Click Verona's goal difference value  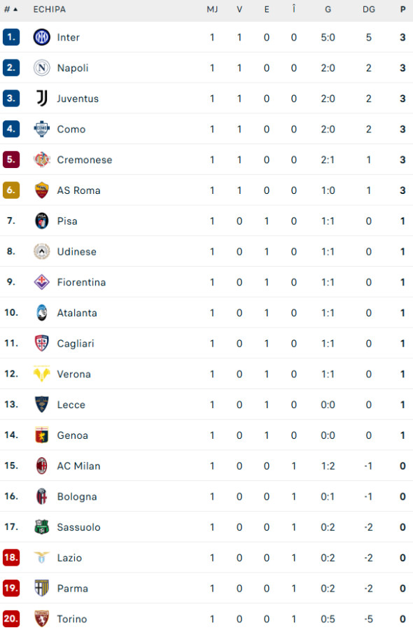tap(369, 374)
